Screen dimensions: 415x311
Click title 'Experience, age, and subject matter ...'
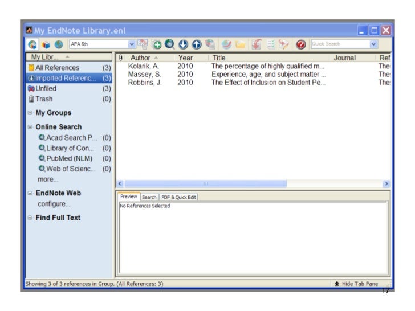click(268, 74)
